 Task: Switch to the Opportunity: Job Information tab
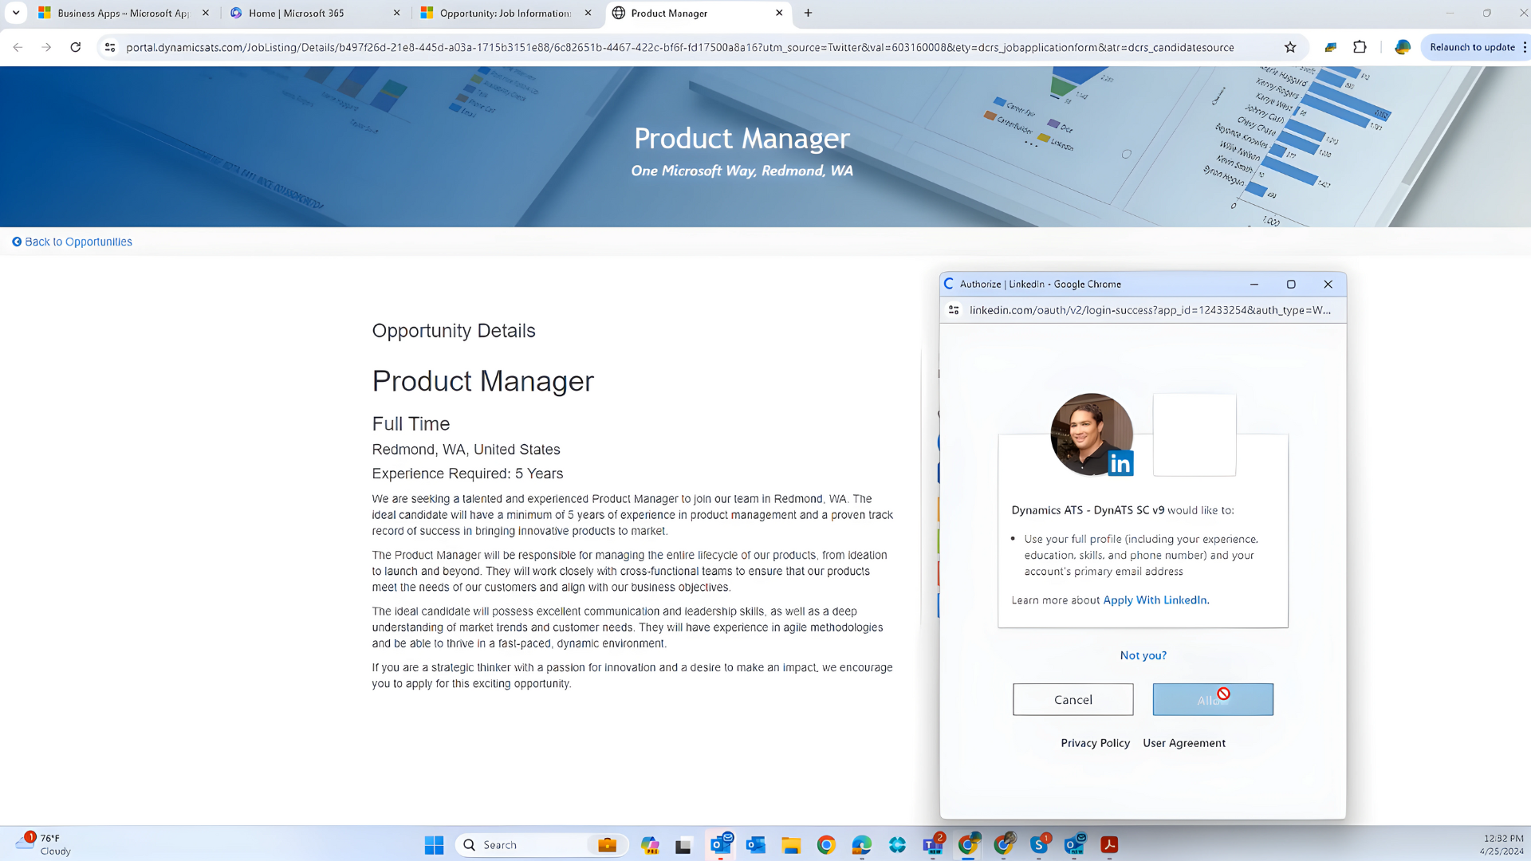(506, 13)
